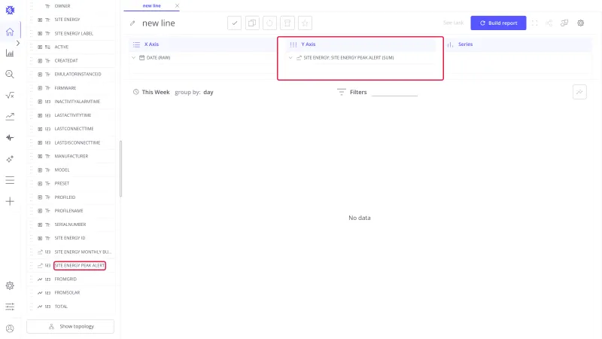The width and height of the screenshot is (602, 339).
Task: Open the hamburger list icon in sidebar
Action: tap(10, 180)
